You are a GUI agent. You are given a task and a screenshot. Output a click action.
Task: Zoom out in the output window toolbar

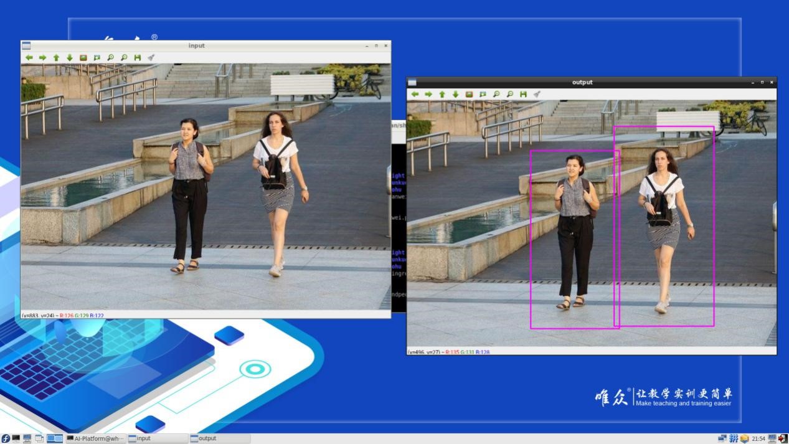pyautogui.click(x=510, y=94)
